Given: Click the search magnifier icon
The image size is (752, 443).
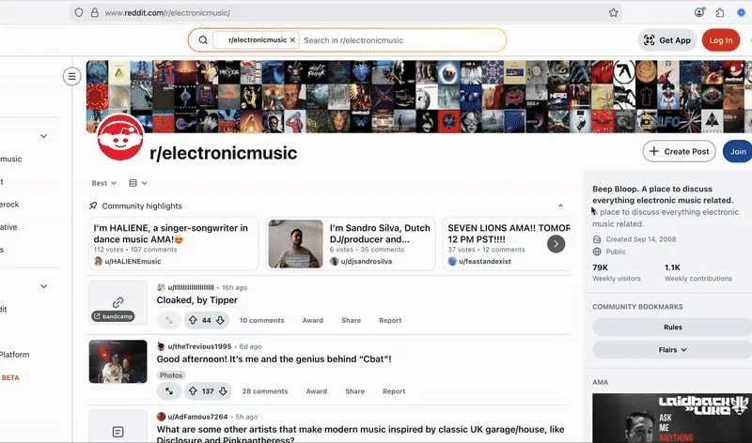Looking at the screenshot, I should [203, 40].
